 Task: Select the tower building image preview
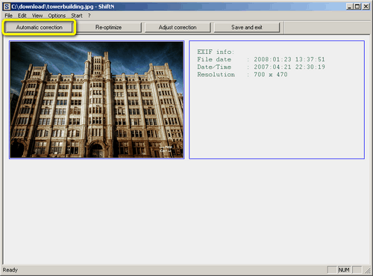point(97,99)
